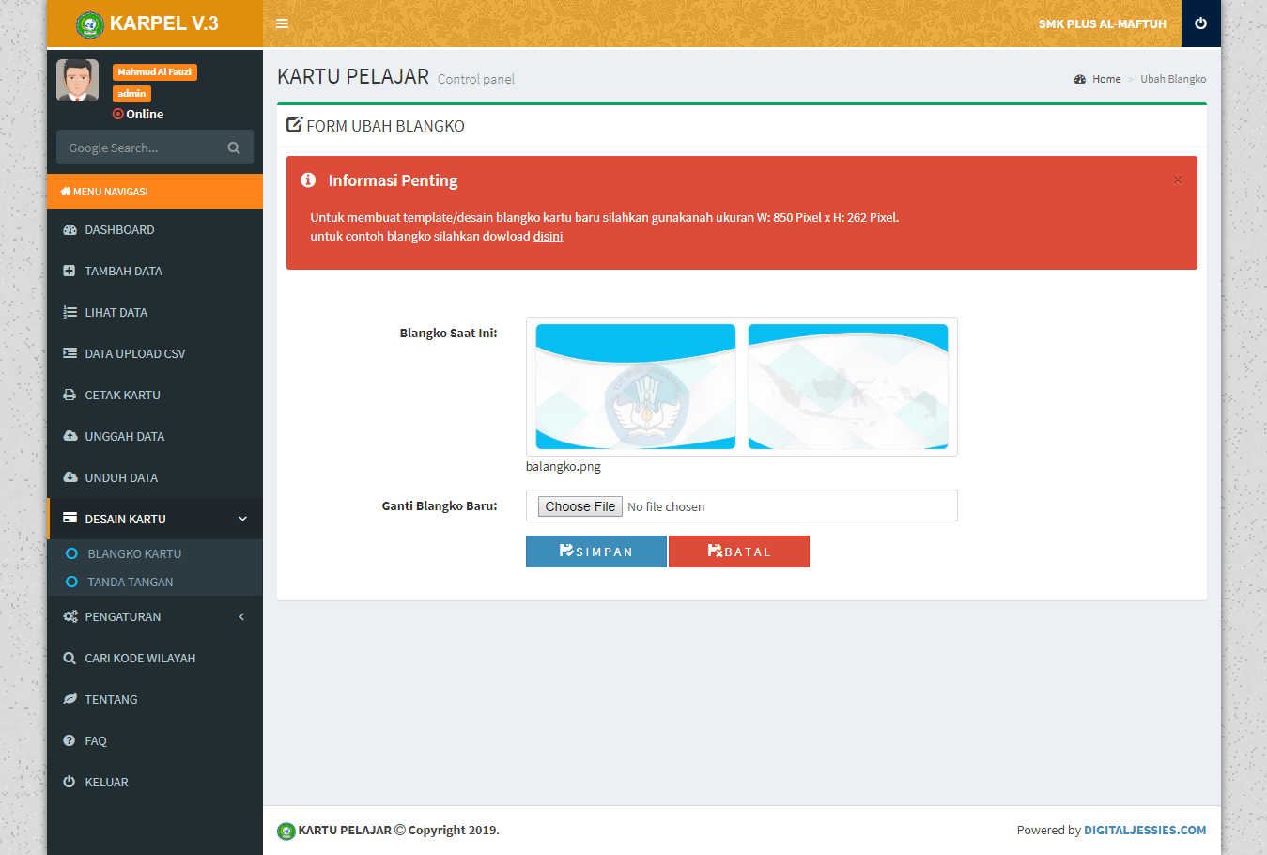Collapse the Desain Kartu submenu chevron
Viewport: 1267px width, 855px height.
point(242,519)
